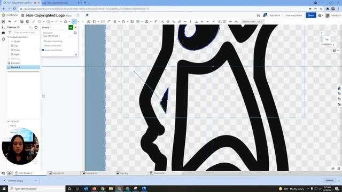Select the Line sketch tool

click(33, 21)
